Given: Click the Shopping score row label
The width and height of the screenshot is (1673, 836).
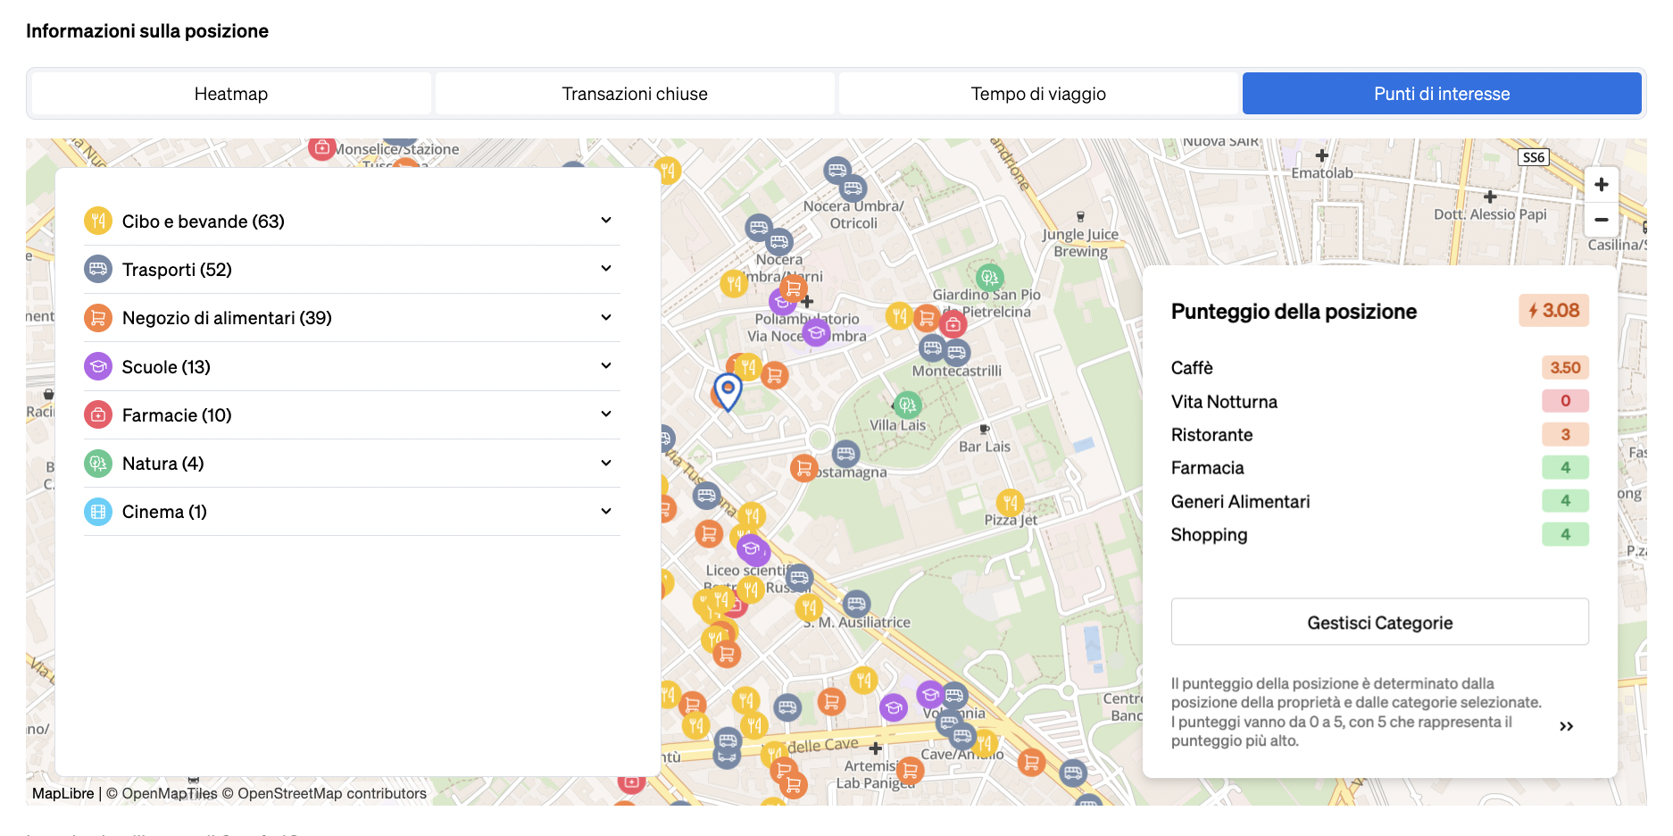Looking at the screenshot, I should 1209,534.
